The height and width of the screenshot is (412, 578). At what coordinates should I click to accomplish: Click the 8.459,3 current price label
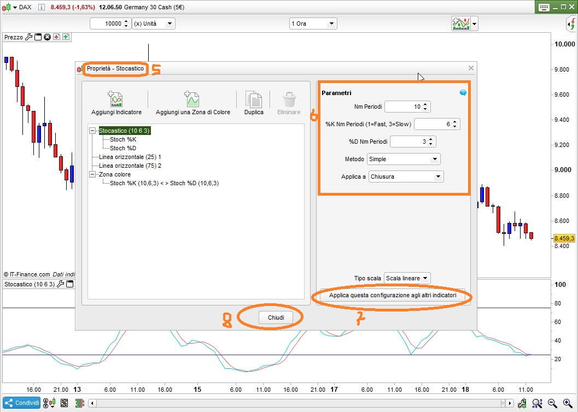pyautogui.click(x=564, y=238)
